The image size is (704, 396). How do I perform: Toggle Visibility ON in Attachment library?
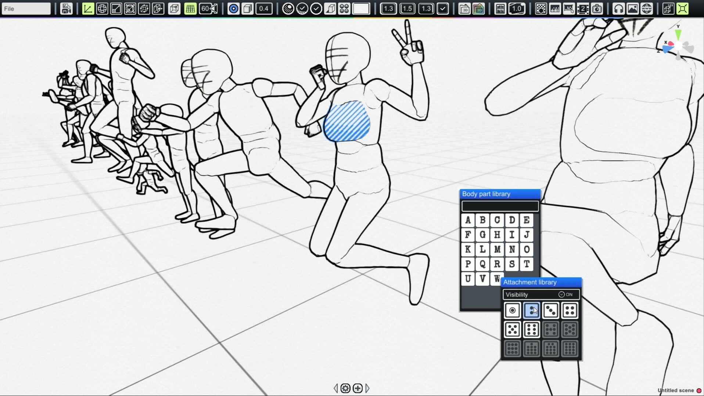pos(565,294)
